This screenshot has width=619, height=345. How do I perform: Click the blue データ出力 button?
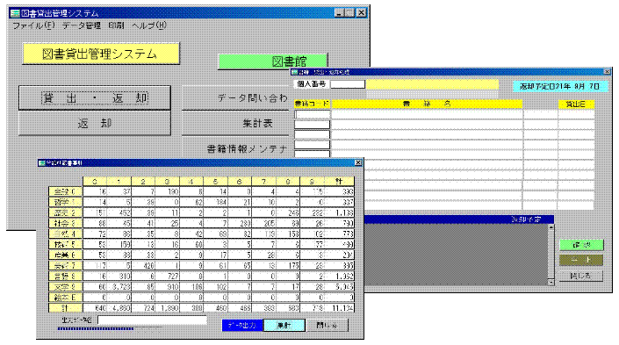pos(242,326)
